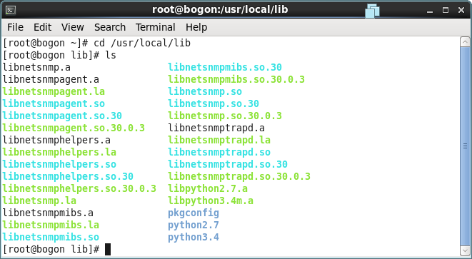Open the View menu
This screenshot has width=472, height=259.
pyautogui.click(x=73, y=27)
